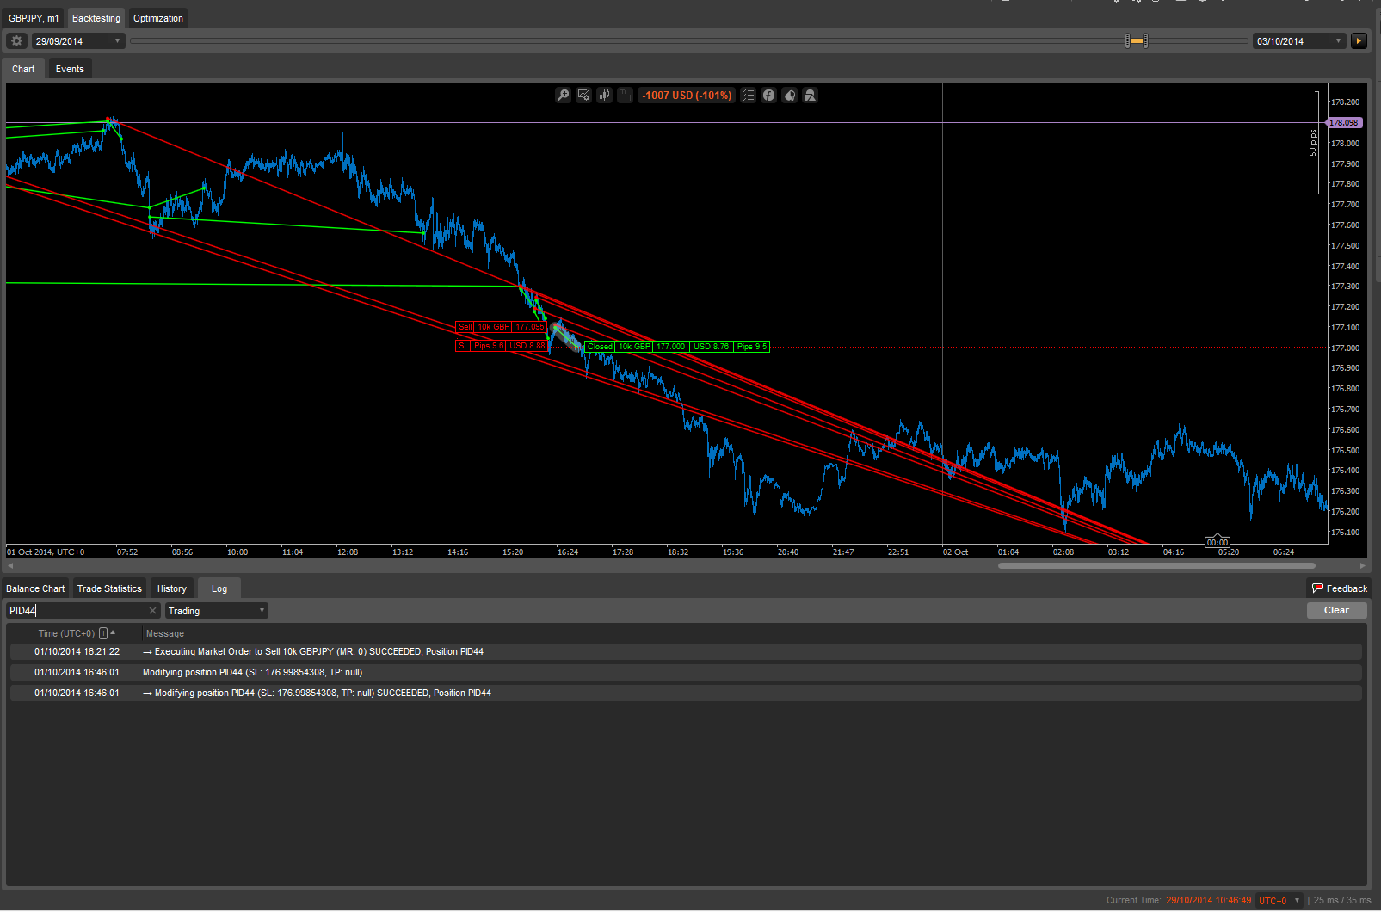
Task: Click the Facebook share icon
Action: (x=768, y=96)
